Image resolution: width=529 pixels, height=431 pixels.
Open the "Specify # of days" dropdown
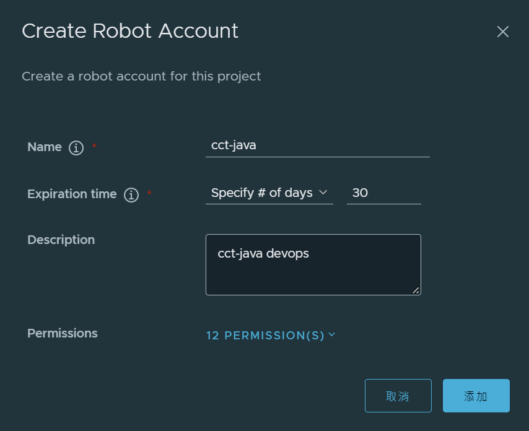point(268,193)
